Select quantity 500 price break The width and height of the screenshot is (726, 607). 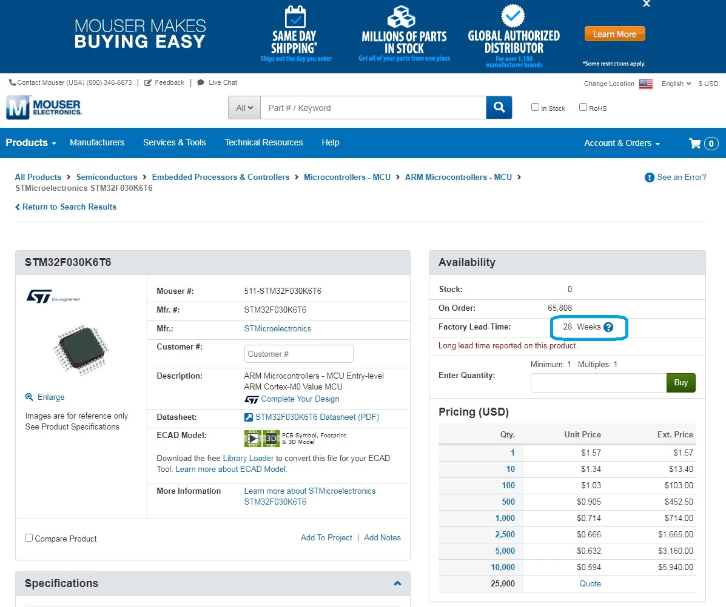[x=508, y=502]
